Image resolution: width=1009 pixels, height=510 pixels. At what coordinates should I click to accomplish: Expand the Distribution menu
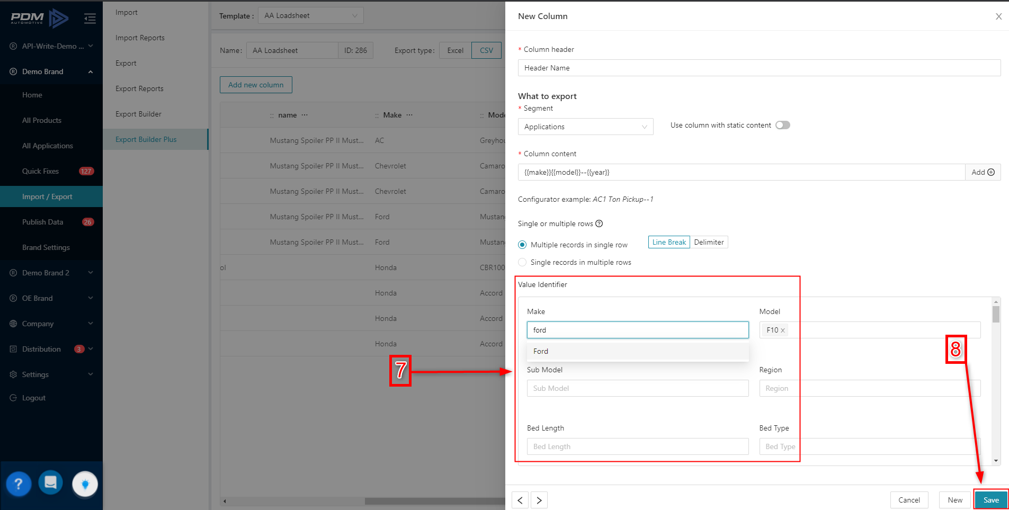coord(91,349)
